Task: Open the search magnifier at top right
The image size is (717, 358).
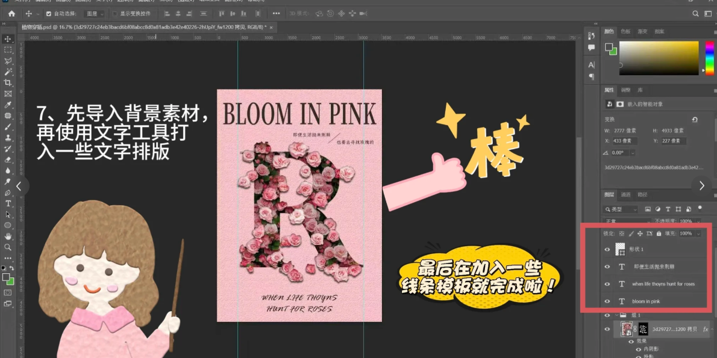Action: tap(696, 13)
